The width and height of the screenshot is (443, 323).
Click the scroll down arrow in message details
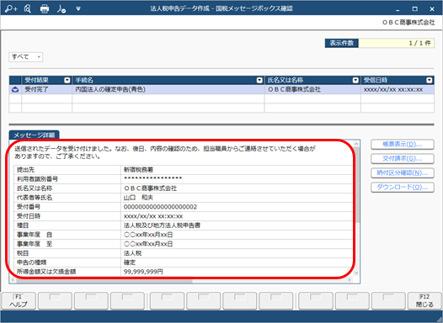tap(356, 273)
